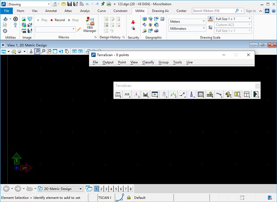Toggle view 8 button
The width and height of the screenshot is (277, 202).
tap(131, 189)
